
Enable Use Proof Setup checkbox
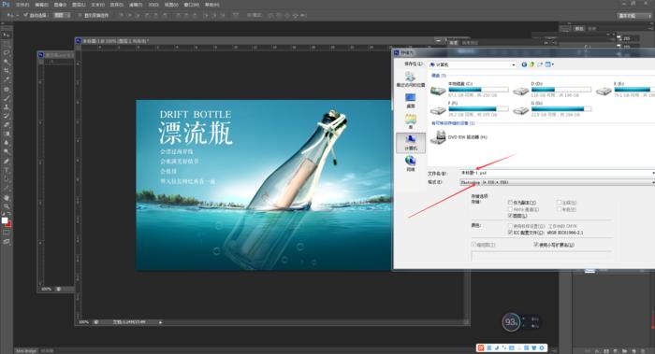tap(510, 226)
